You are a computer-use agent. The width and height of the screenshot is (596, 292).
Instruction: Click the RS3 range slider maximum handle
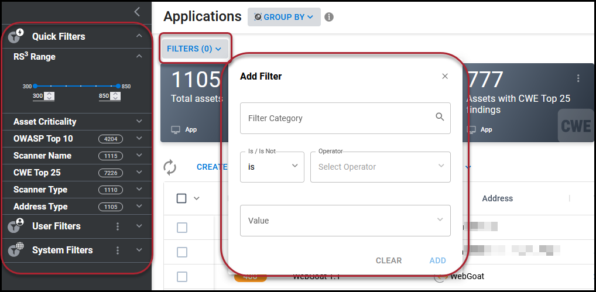coord(118,86)
